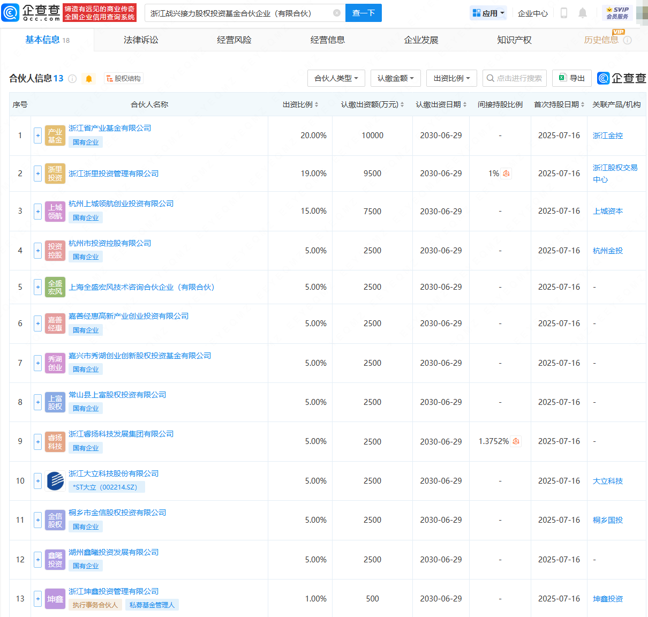Click the 全盛宏风 company logo

pos(55,287)
